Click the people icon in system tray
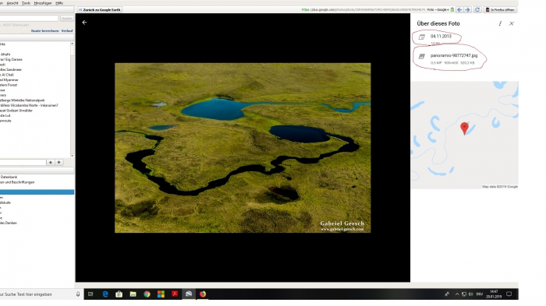The width and height of the screenshot is (546, 306). 447,294
